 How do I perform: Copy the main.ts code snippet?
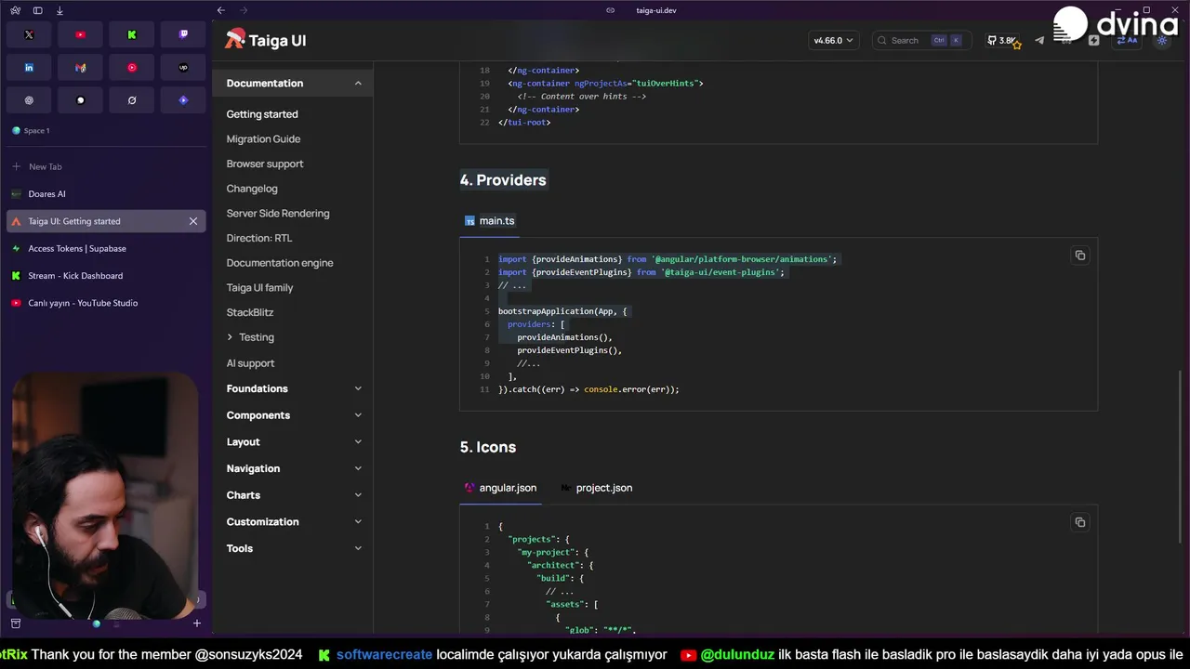1079,256
